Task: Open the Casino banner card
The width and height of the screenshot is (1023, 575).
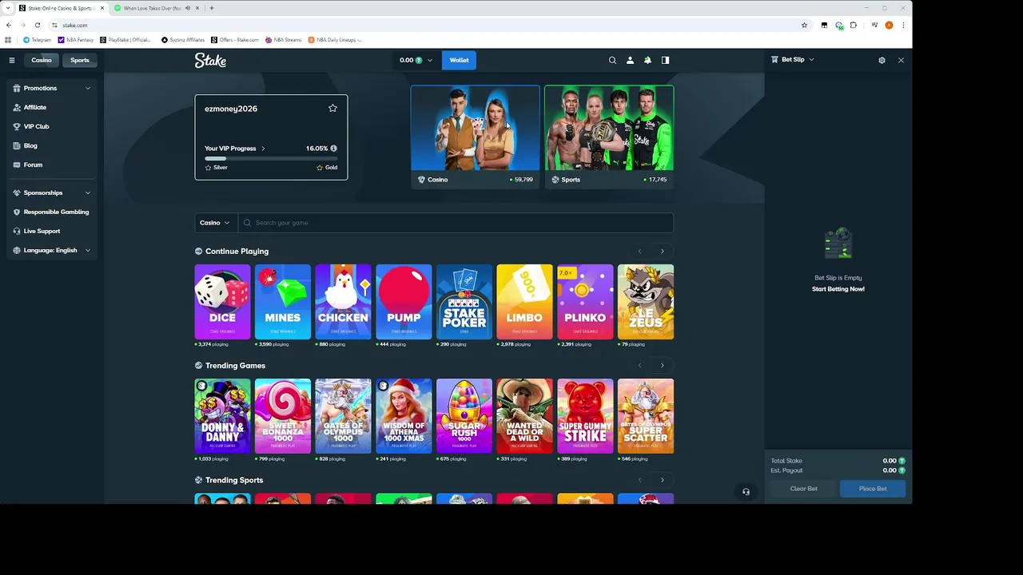Action: pos(476,137)
